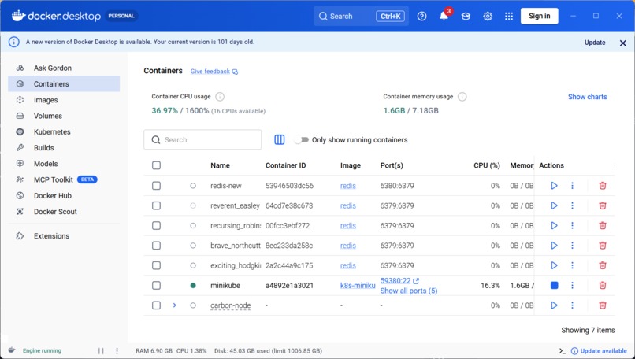Open the Give feedback link
Viewport: 635px width, 359px height.
[214, 71]
